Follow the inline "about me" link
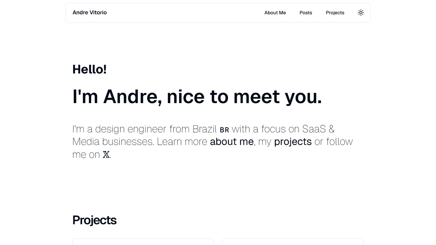436x245 pixels. tap(232, 142)
